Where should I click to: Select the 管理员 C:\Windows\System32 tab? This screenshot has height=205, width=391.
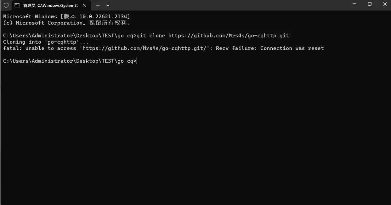click(x=50, y=5)
